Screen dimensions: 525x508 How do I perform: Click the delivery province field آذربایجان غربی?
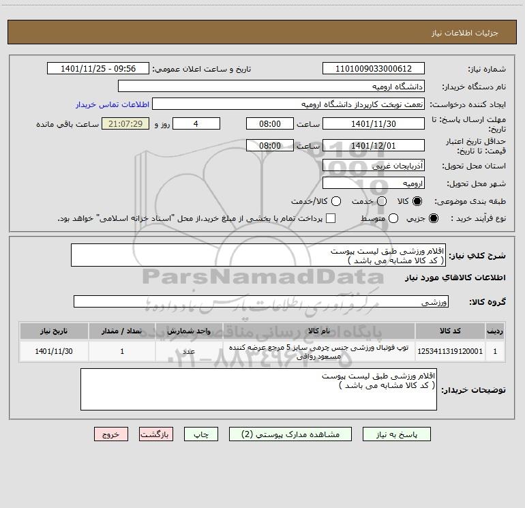(x=374, y=166)
